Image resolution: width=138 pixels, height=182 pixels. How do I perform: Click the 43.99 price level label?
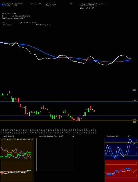tap(134, 101)
